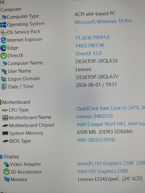Select the Monitor field label
Viewport: 145px width, 193px height.
point(19,179)
